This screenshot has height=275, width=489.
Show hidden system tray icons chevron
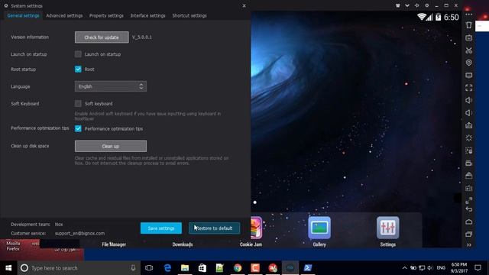pyautogui.click(x=404, y=268)
